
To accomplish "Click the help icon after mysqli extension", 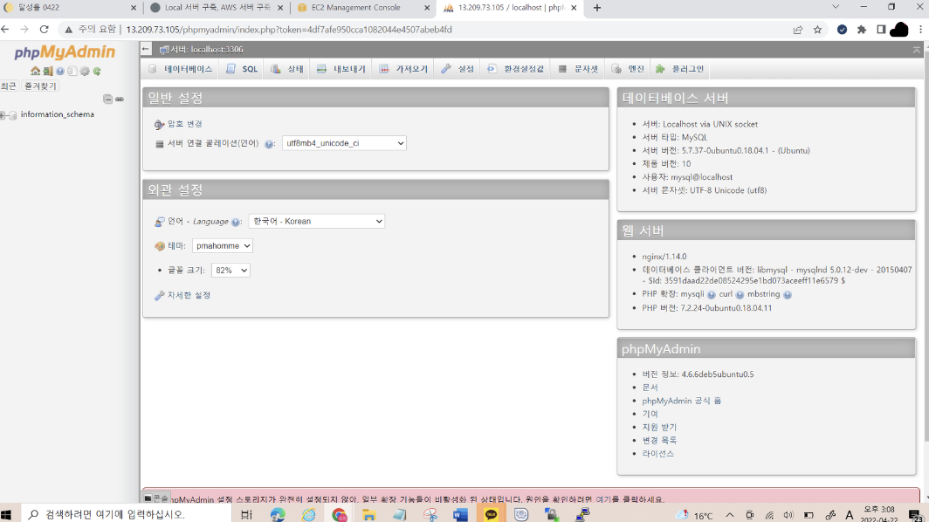I will pos(711,294).
